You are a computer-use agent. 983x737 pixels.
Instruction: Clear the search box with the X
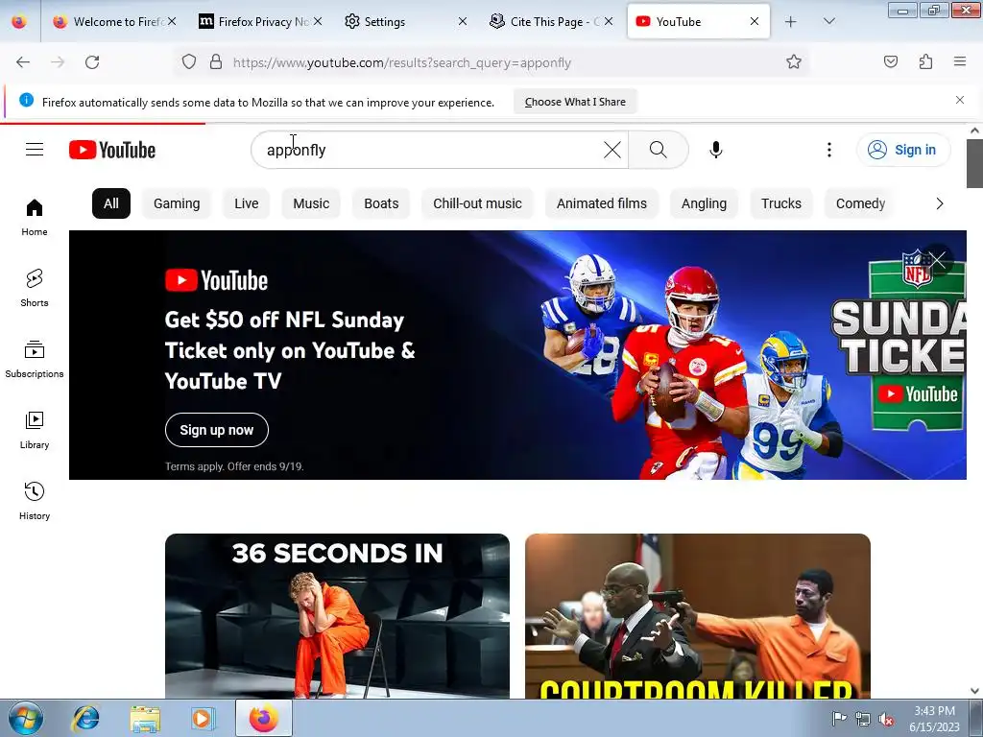coord(611,150)
